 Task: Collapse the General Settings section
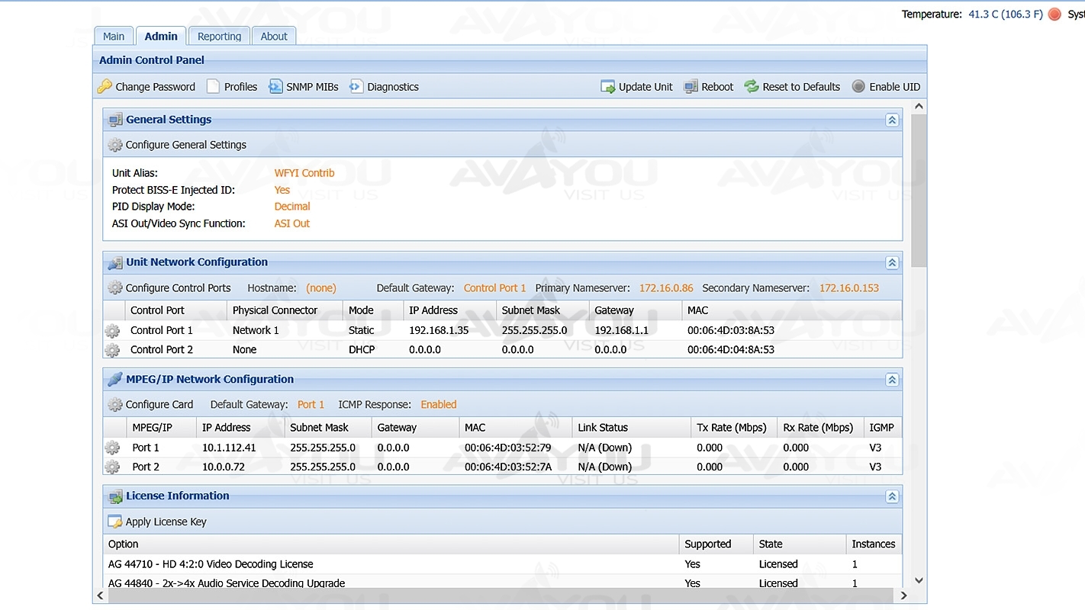click(891, 120)
